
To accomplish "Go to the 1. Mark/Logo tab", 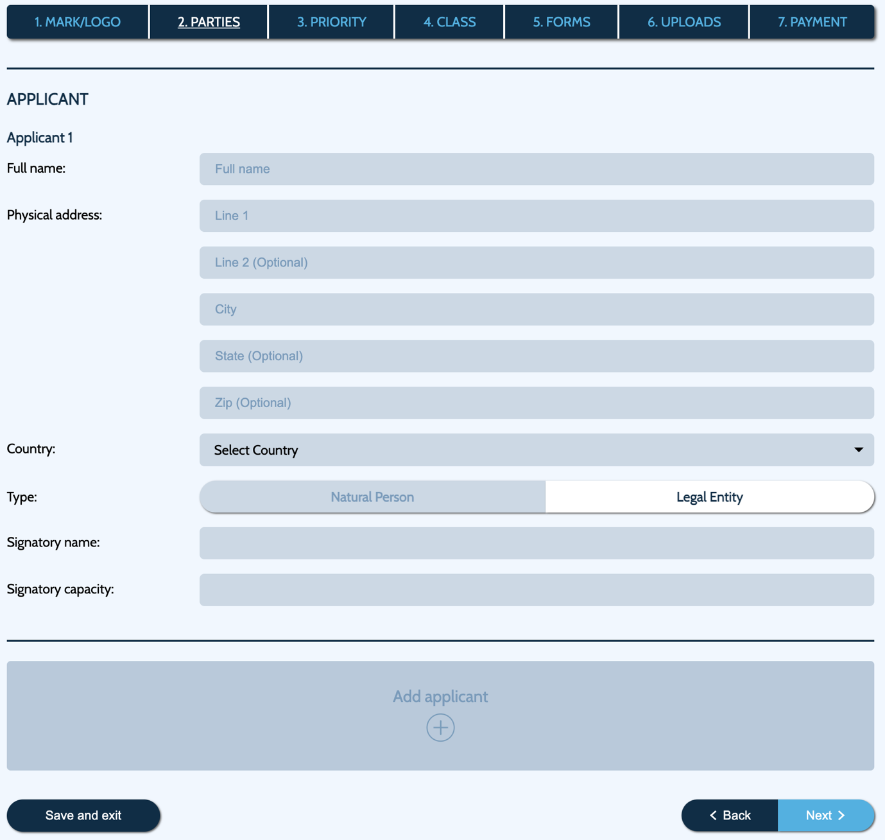I will pyautogui.click(x=78, y=22).
